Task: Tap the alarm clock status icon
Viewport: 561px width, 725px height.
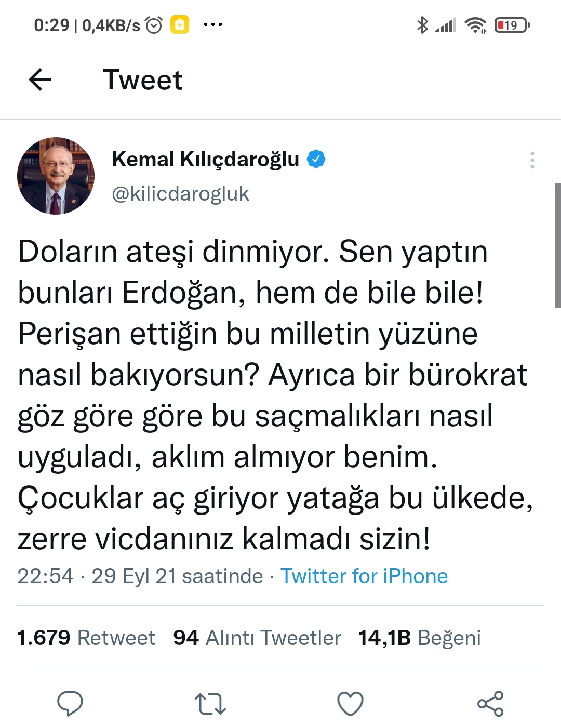Action: tap(154, 25)
